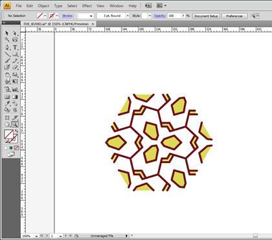
Task: Select the Gradient tool
Action: (x=15, y=97)
